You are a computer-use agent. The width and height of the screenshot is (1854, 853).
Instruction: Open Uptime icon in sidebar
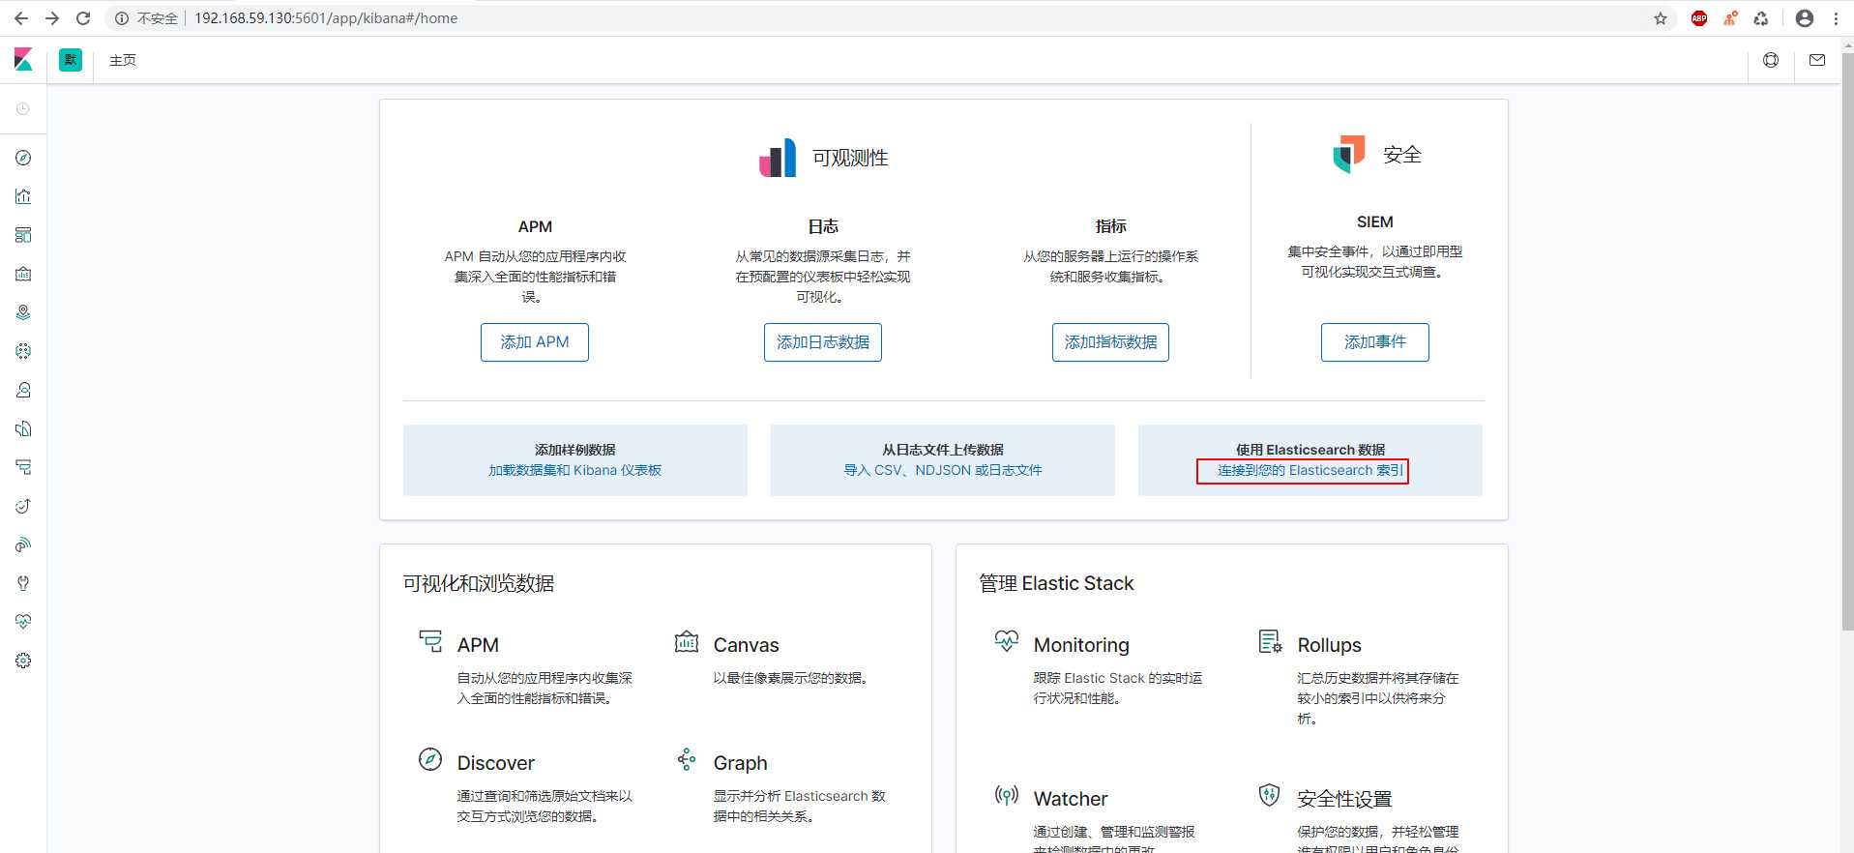click(x=23, y=506)
